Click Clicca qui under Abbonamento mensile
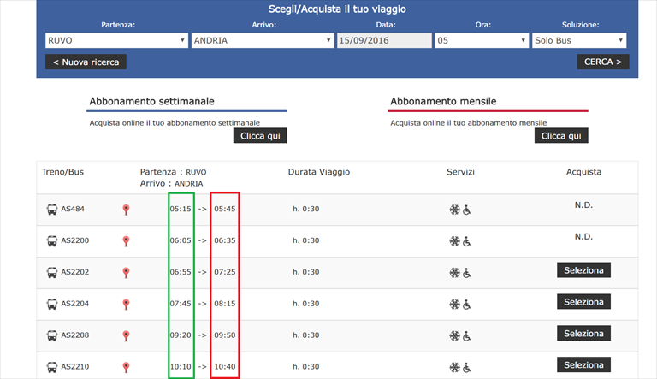Screen dimensions: 657x379 [561, 136]
